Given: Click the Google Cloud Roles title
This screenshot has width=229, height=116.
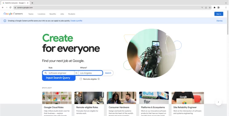Looking at the screenshot, I should click(x=54, y=107).
